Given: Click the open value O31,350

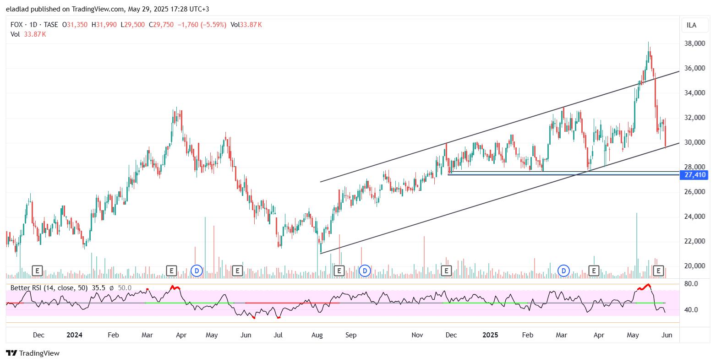Looking at the screenshot, I should tap(75, 25).
